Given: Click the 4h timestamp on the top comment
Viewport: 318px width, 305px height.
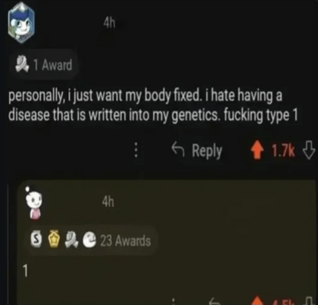Looking at the screenshot, I should point(109,23).
